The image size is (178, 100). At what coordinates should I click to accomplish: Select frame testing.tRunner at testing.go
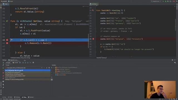pos(28,74)
